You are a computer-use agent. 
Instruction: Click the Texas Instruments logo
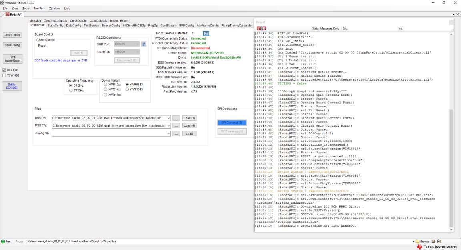pyautogui.click(x=437, y=247)
